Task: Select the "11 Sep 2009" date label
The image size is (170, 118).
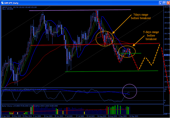Action: pyautogui.click(x=134, y=116)
